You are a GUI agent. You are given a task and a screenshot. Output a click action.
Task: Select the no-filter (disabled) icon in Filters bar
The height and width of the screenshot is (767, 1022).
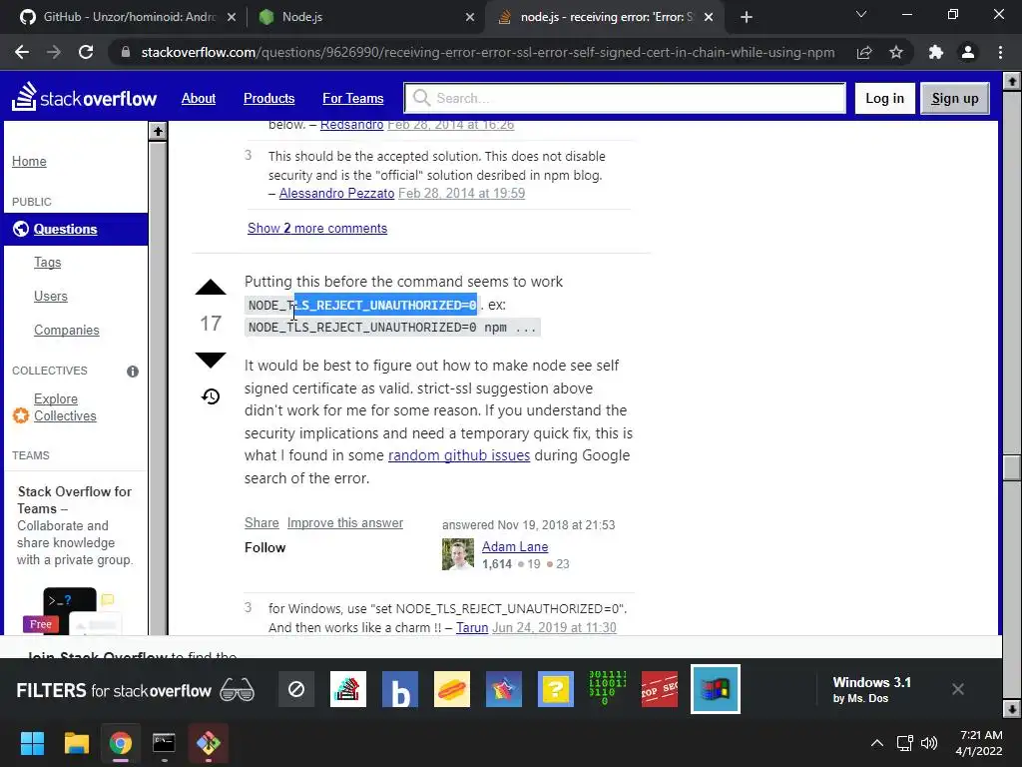tap(296, 689)
